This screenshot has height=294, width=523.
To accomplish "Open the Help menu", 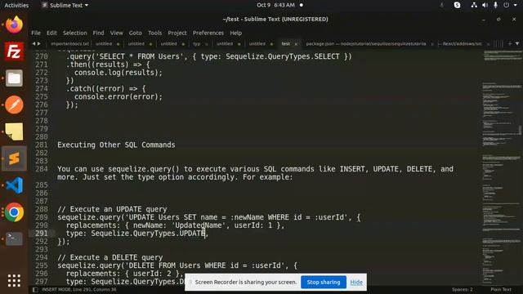I will pyautogui.click(x=236, y=33).
